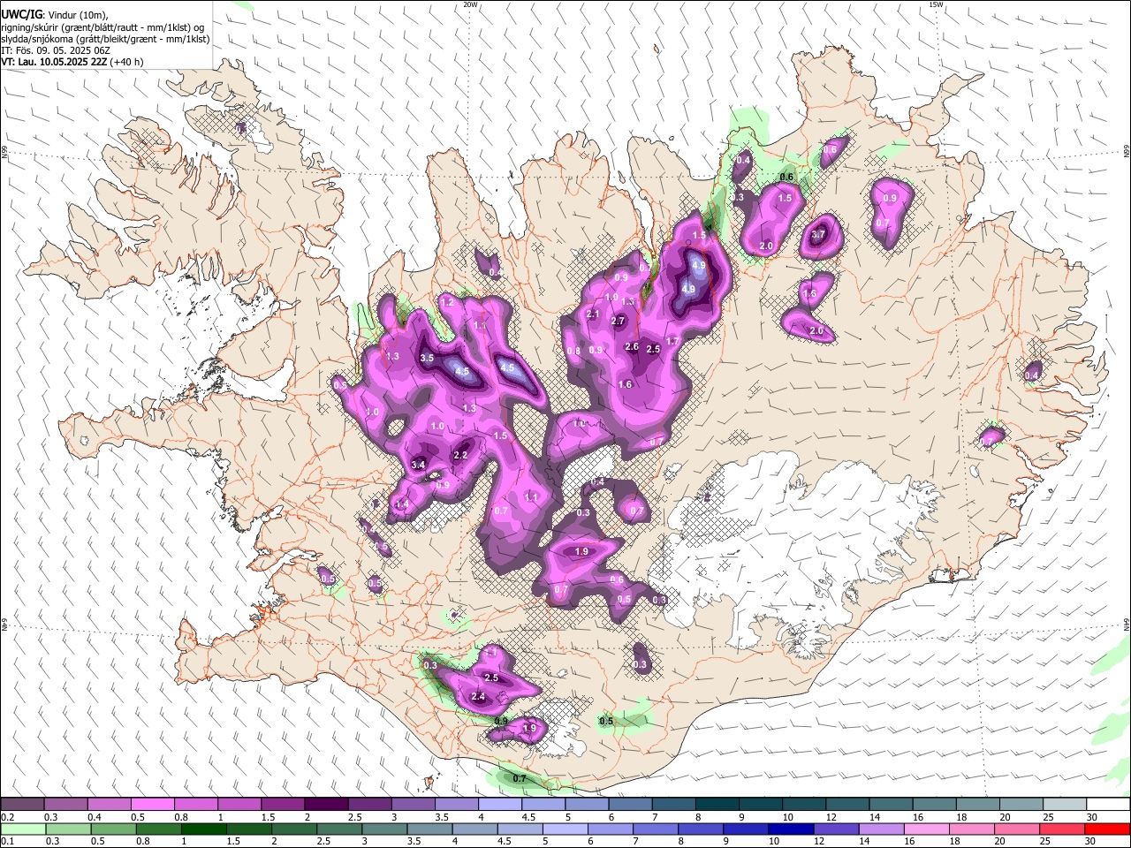Click the dark teal snow-scale swatch labeled 8

point(717,805)
